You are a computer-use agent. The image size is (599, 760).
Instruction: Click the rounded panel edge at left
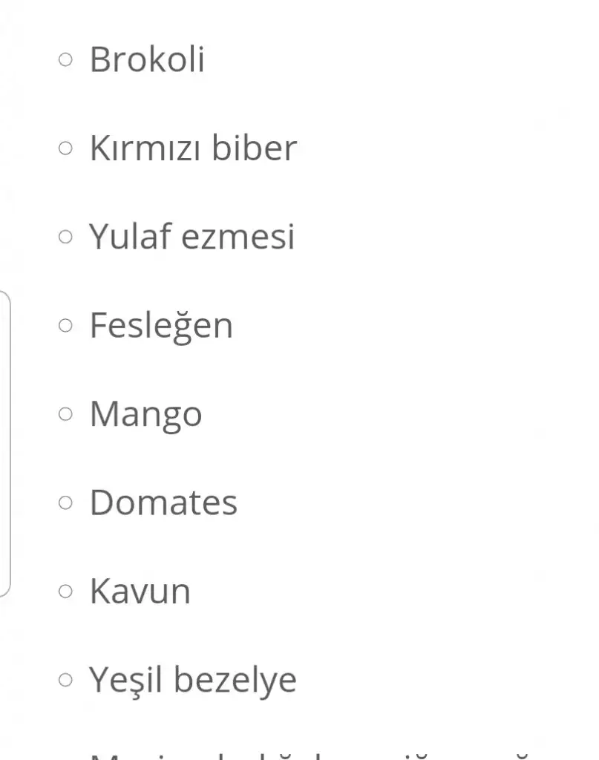point(6,444)
